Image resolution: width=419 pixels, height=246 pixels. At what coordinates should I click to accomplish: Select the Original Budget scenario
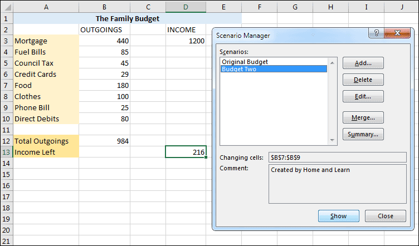(x=245, y=61)
